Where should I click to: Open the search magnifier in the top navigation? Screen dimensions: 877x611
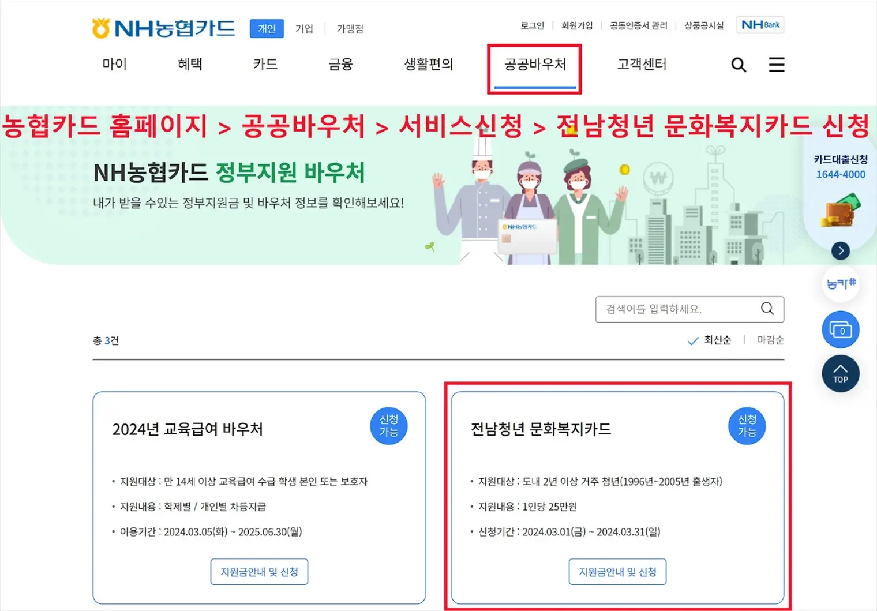tap(739, 65)
